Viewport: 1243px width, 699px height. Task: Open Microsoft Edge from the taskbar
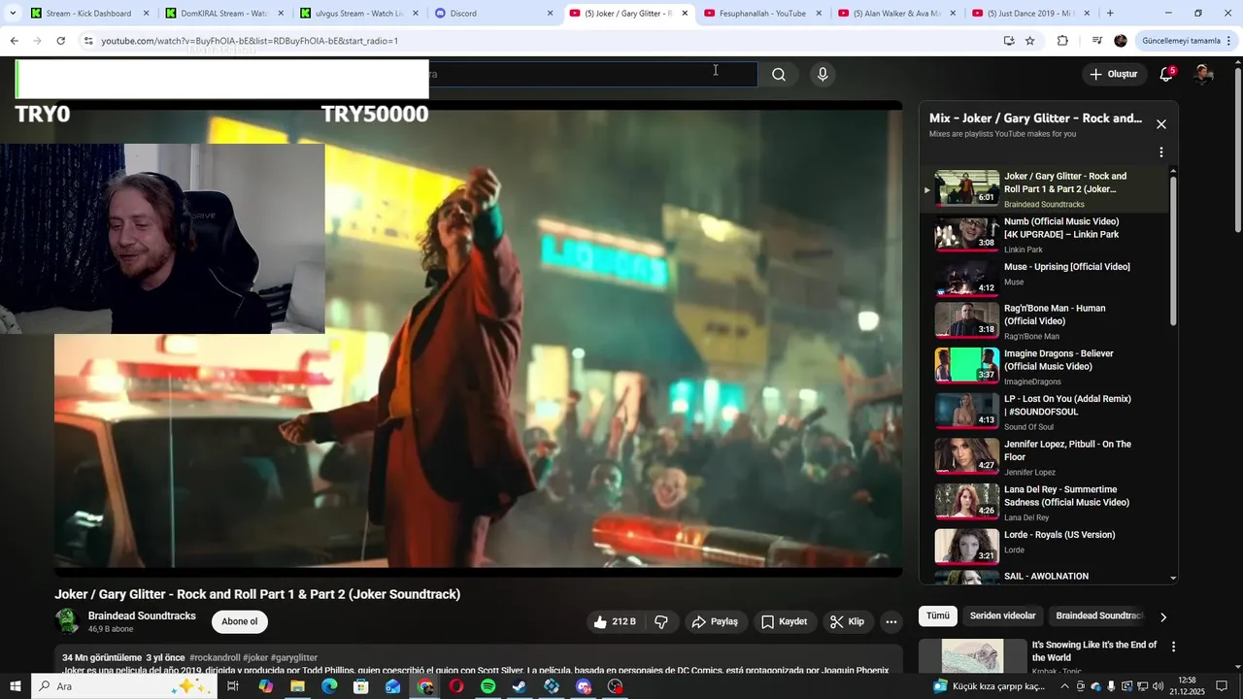[329, 686]
